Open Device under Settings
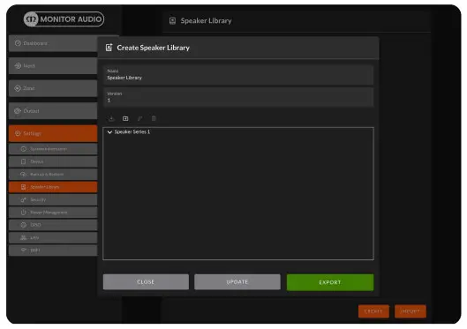The image size is (467, 329). coord(53,161)
